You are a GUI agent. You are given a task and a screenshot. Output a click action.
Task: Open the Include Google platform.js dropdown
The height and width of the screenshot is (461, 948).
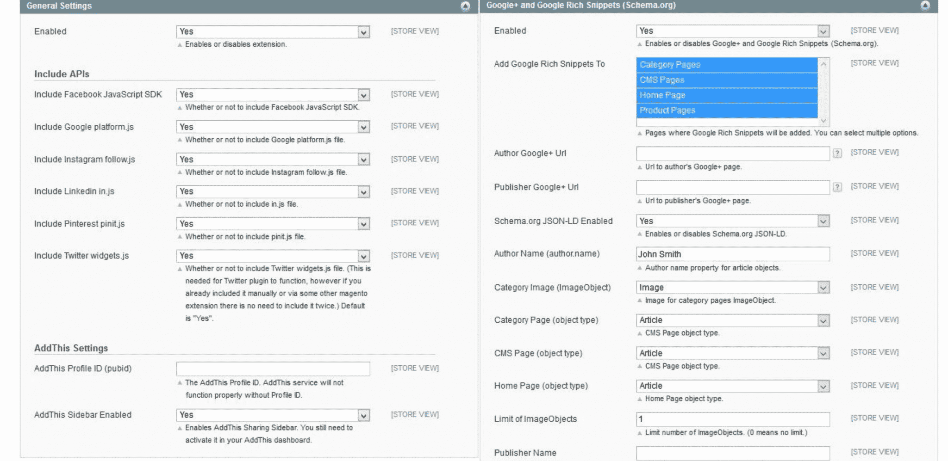273,127
